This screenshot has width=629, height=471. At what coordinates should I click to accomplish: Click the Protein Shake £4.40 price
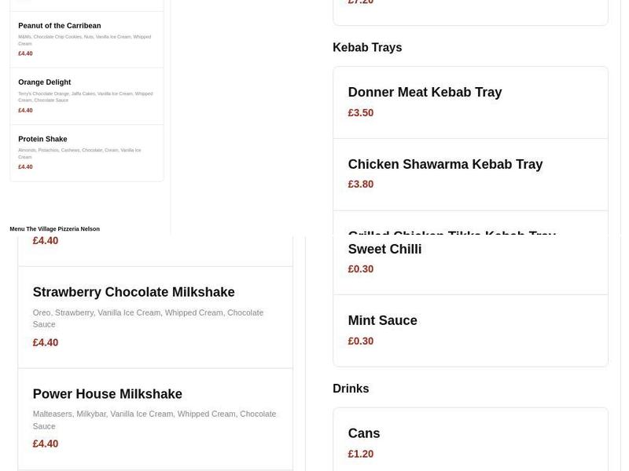coord(25,167)
